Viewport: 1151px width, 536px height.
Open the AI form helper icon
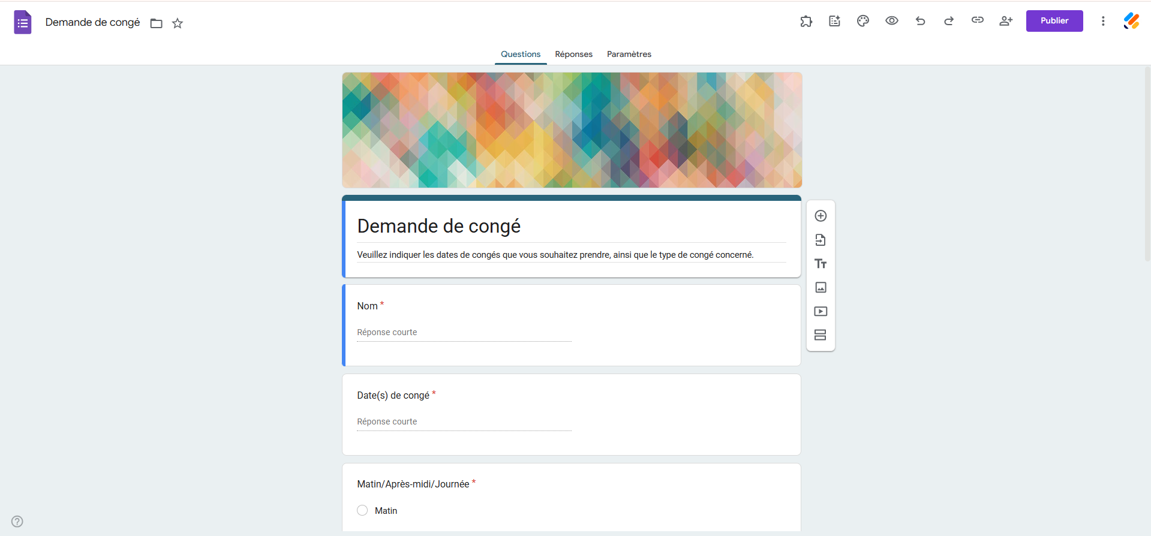click(834, 21)
